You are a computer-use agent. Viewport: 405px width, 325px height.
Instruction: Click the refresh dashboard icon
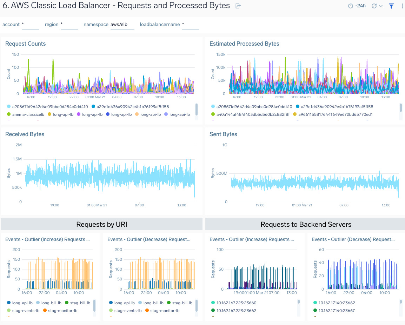(x=375, y=6)
